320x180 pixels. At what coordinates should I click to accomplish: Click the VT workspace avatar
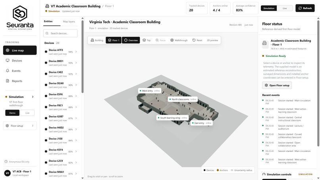8,173
